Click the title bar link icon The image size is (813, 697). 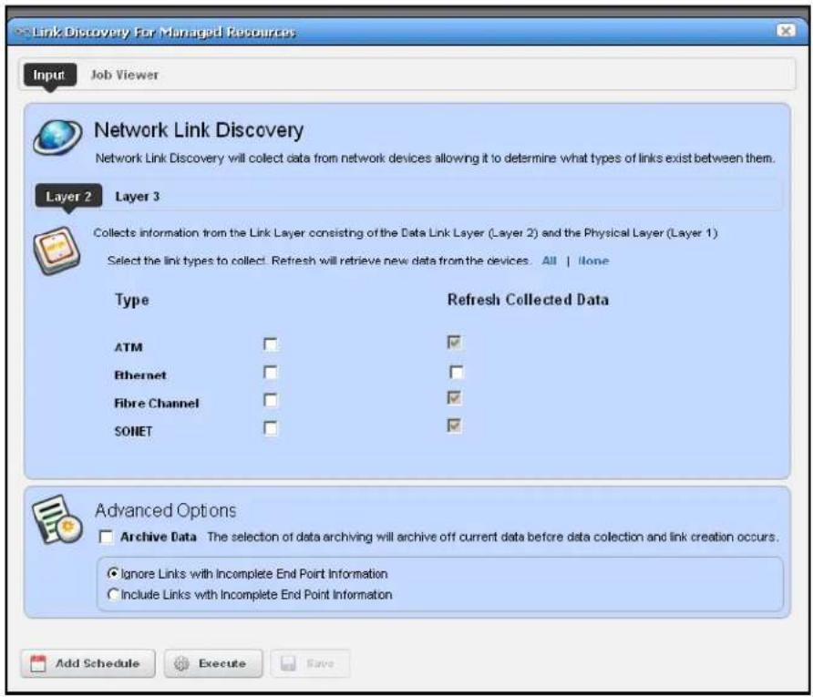(x=22, y=32)
